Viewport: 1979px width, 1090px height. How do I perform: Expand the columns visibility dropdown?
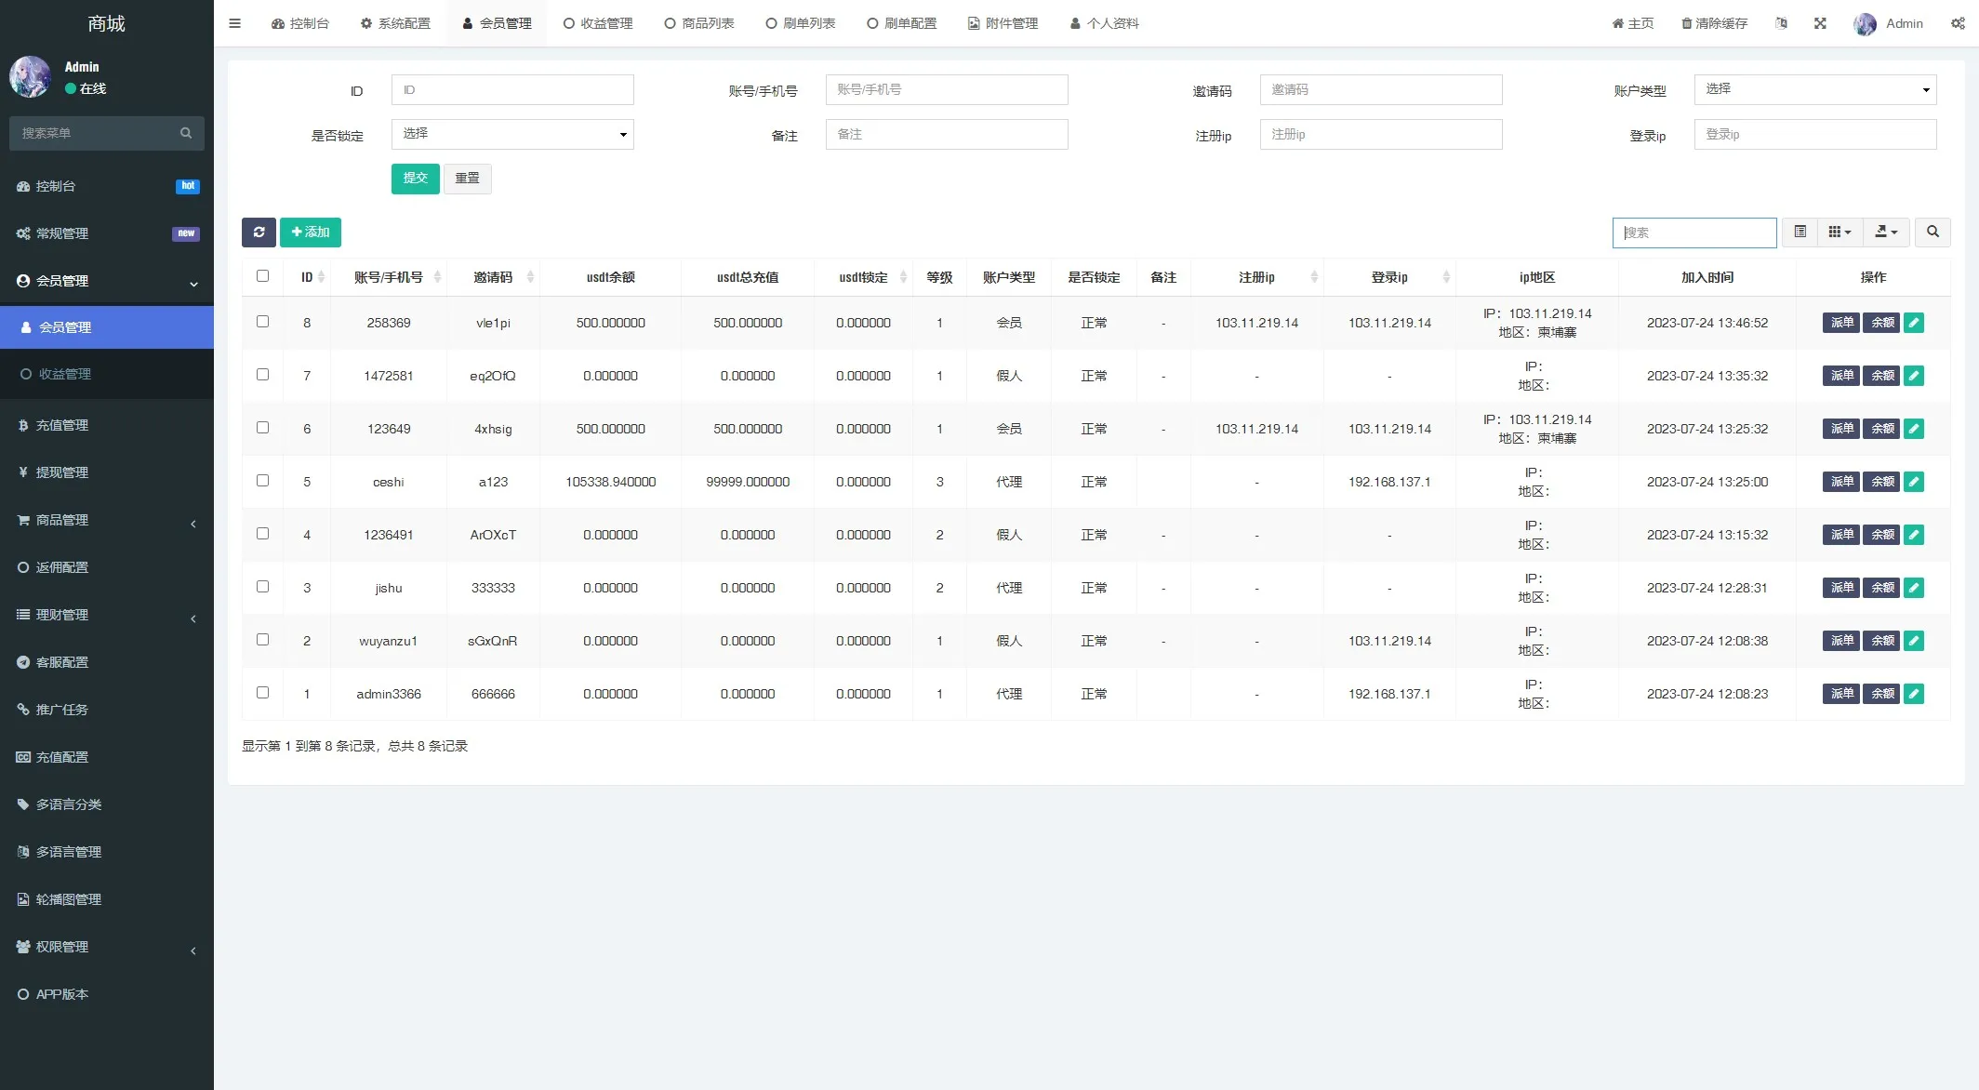click(1840, 233)
